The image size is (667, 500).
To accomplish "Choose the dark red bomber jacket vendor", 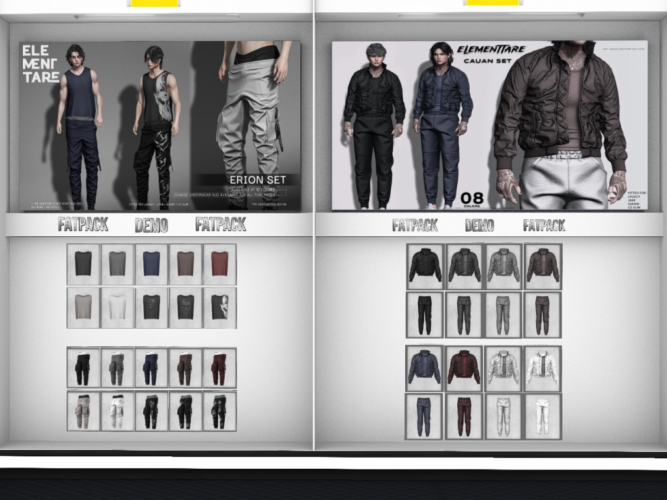I will coord(464,368).
